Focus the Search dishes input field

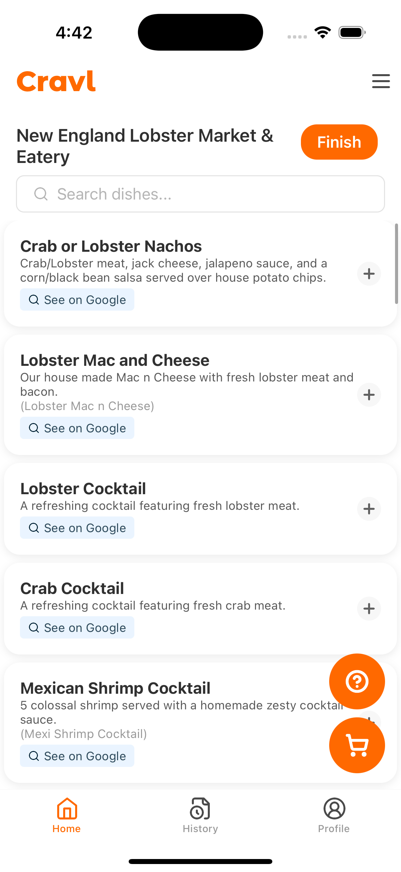(200, 194)
